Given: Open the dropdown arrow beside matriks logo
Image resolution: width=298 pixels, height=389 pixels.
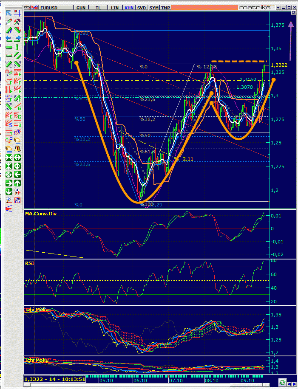Looking at the screenshot, I should (278, 8).
